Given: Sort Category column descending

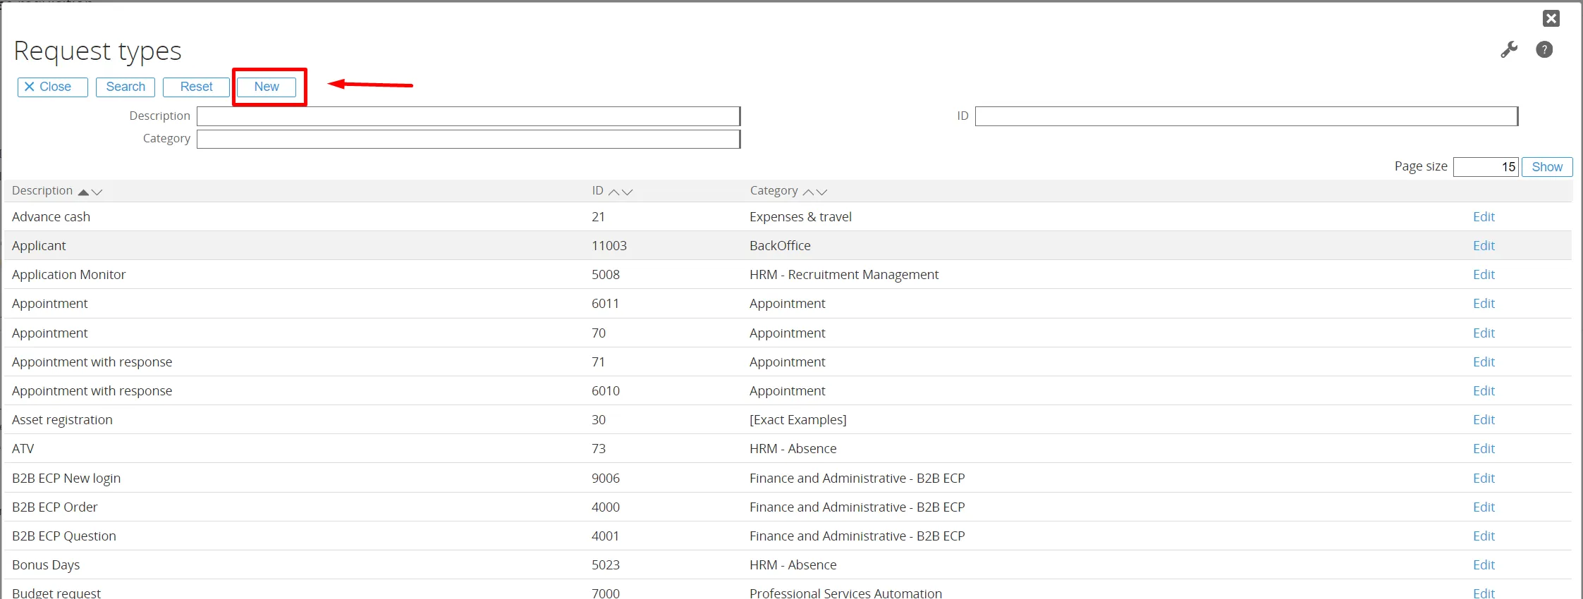Looking at the screenshot, I should [821, 192].
